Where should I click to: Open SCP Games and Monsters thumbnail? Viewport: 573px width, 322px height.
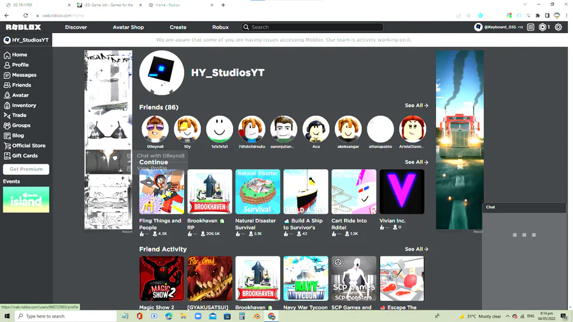coord(354,279)
